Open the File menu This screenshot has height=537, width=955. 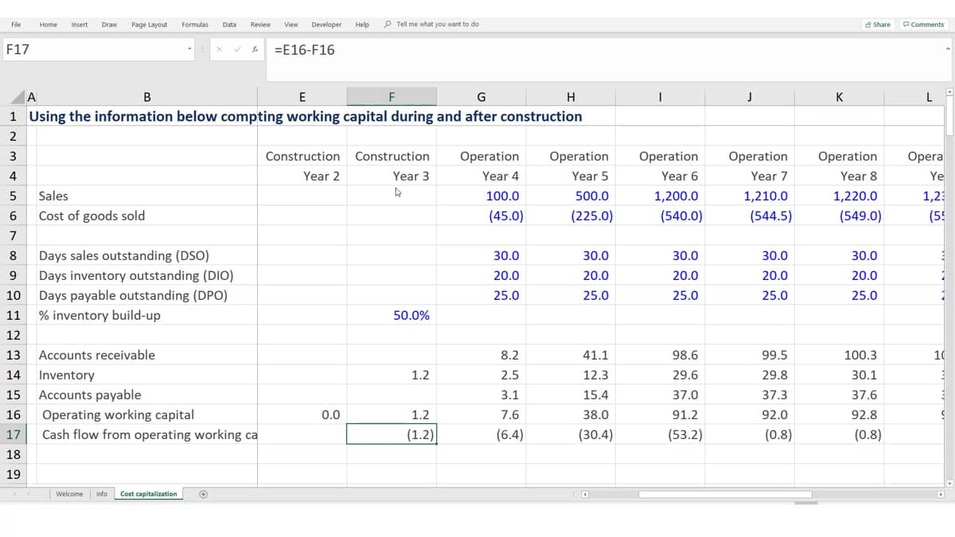pos(16,25)
